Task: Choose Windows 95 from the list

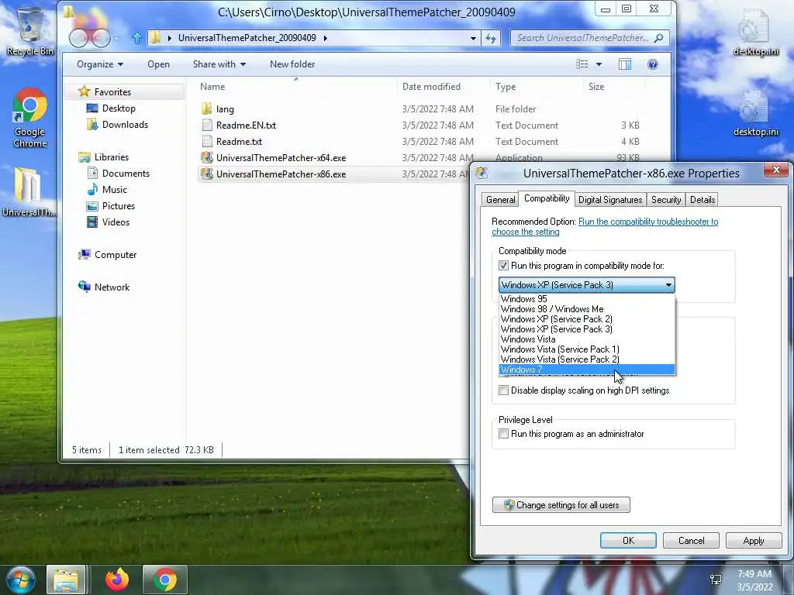Action: 587,298
